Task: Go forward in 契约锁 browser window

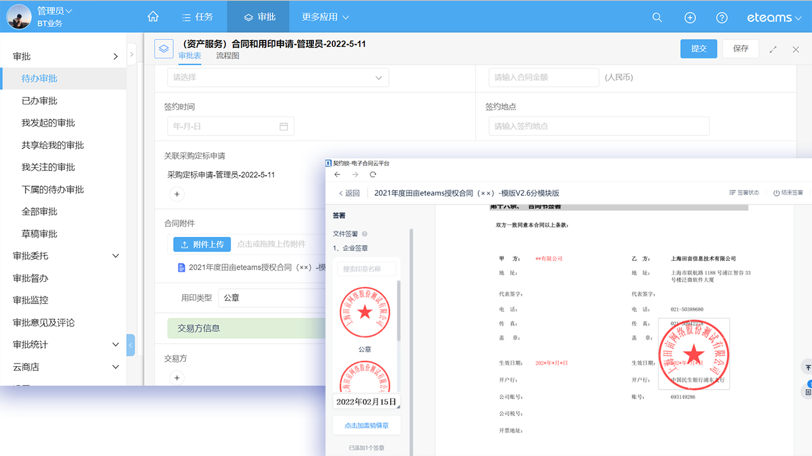Action: [355, 175]
